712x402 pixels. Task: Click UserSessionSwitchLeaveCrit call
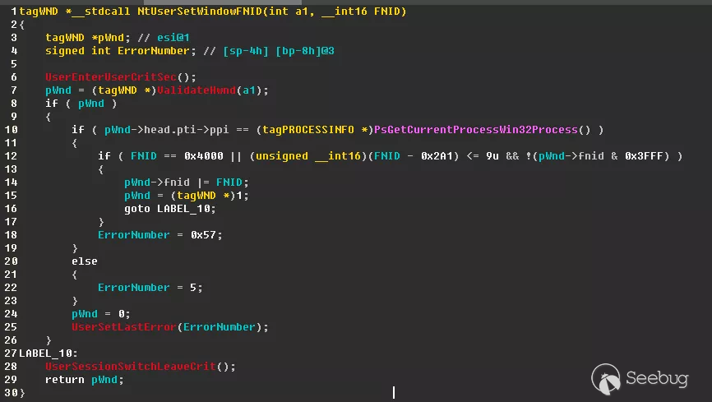(131, 366)
